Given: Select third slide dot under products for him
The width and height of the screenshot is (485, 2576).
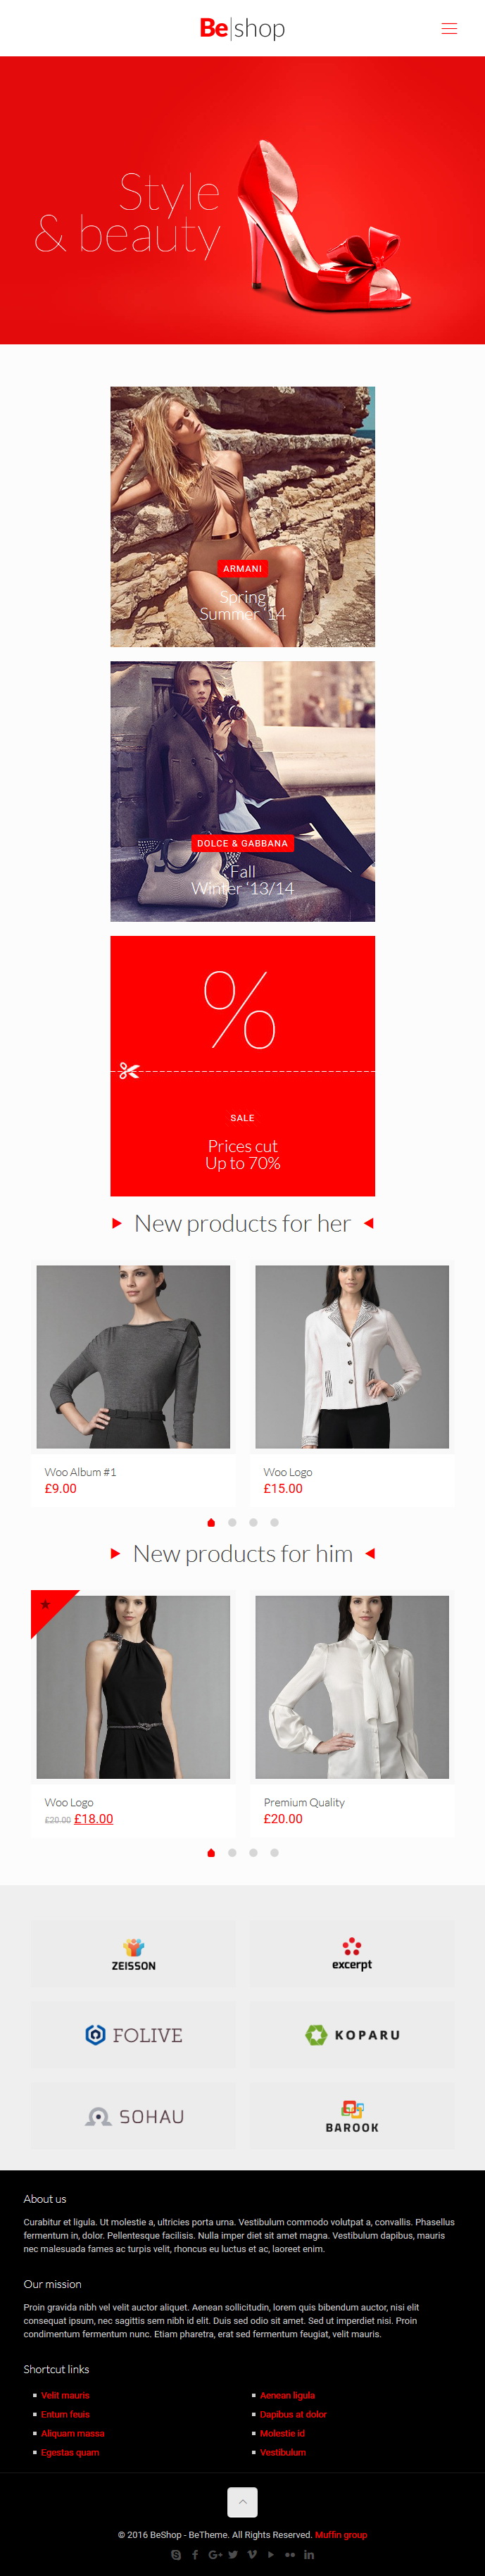Looking at the screenshot, I should click(253, 1852).
